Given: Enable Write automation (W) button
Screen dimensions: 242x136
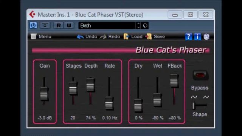Looking at the screenshot, I should tap(69, 25).
